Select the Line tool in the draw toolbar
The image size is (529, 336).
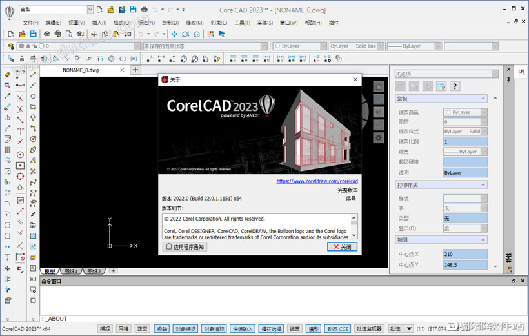[33, 75]
